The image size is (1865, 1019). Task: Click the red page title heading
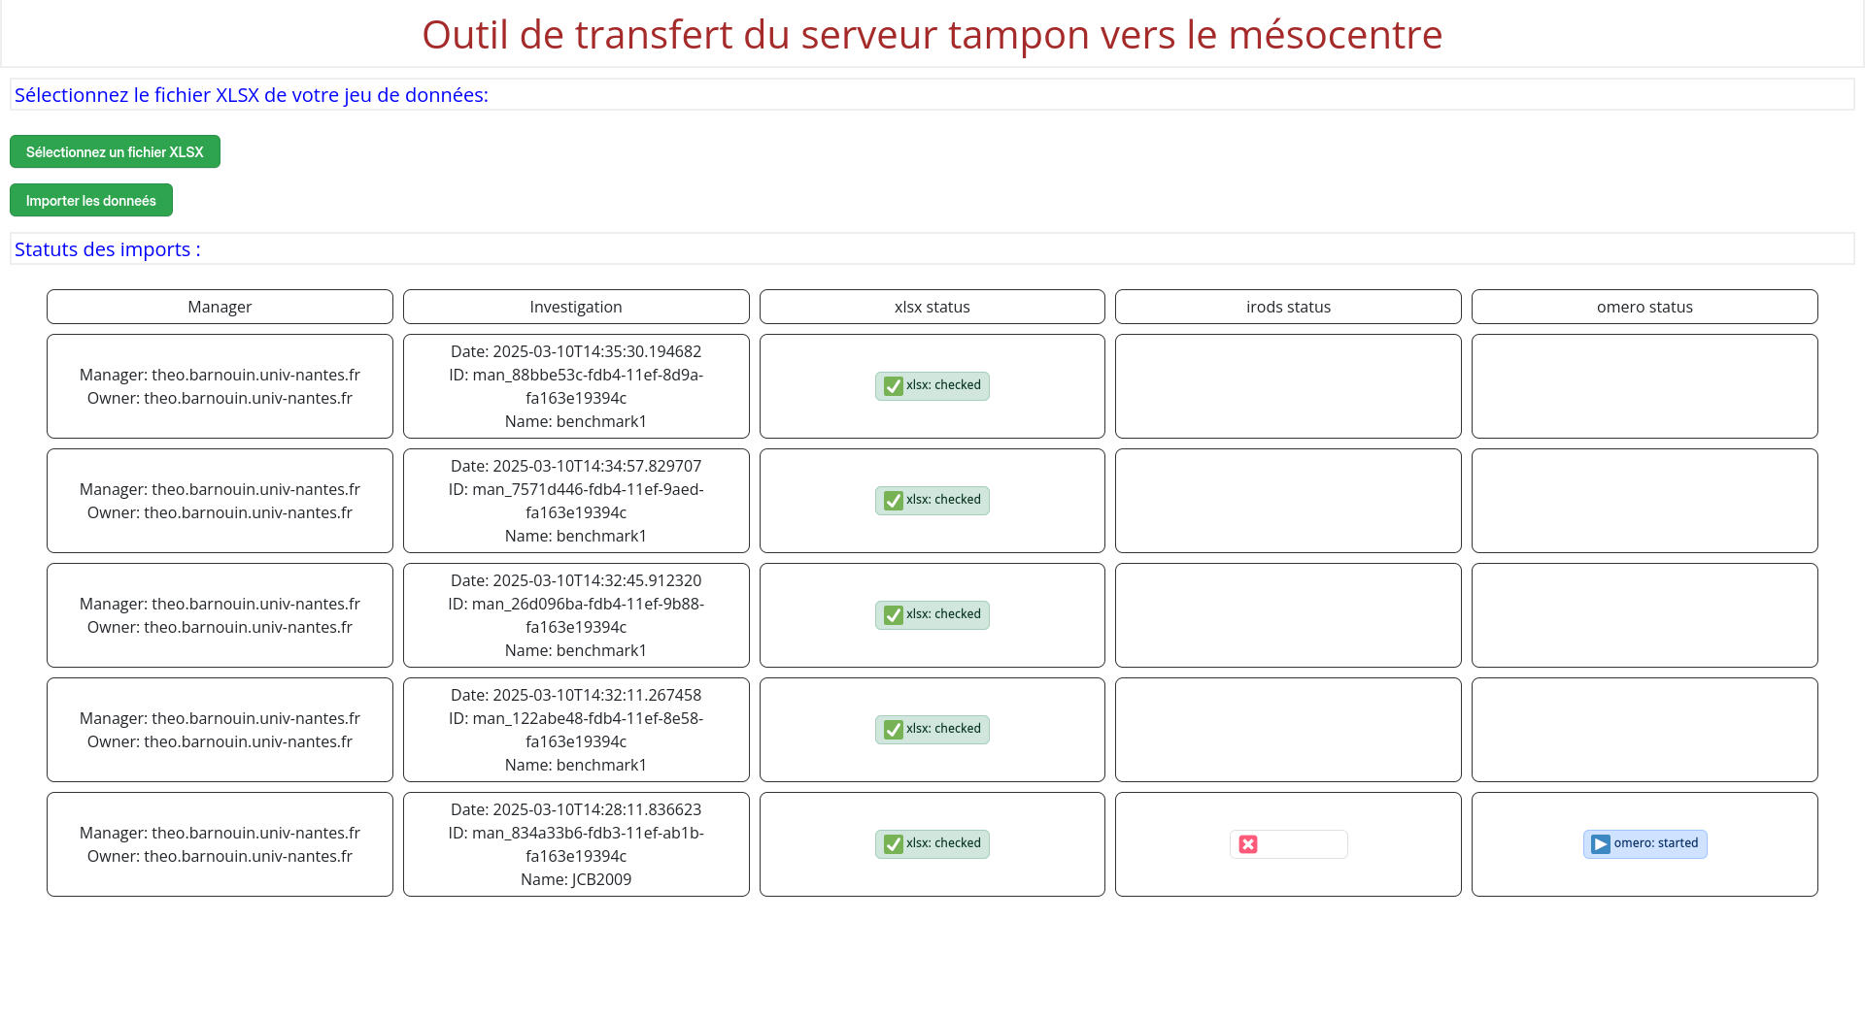click(932, 35)
